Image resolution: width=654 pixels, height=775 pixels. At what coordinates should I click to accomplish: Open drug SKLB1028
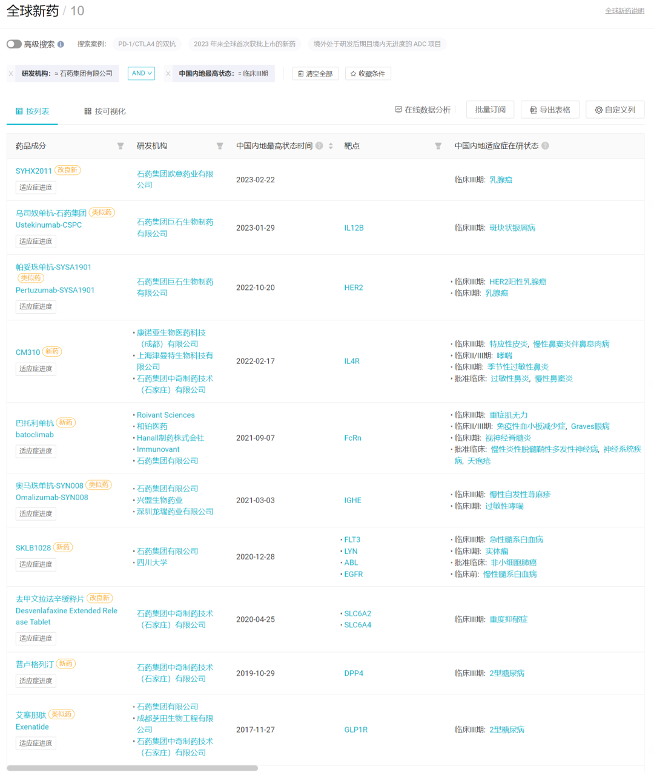coord(33,548)
